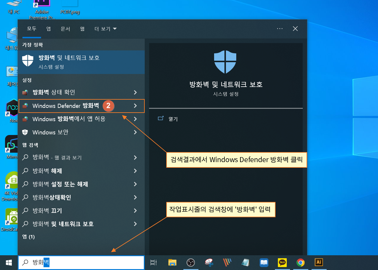This screenshot has width=378, height=270.
Task: Click the Windows 방화벽에서 앱 허용 result
Action: pos(81,119)
